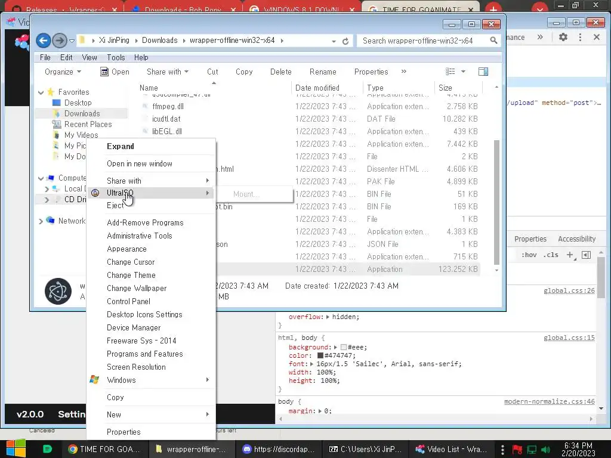Toggle :hov element state button
The image size is (611, 458).
pos(529,255)
